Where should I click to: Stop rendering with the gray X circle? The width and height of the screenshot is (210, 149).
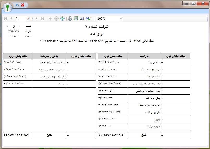click(57, 18)
